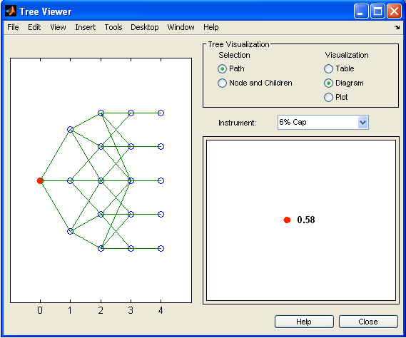Select the top tree node at step 1
Screen dimensions: 406x338
70,129
